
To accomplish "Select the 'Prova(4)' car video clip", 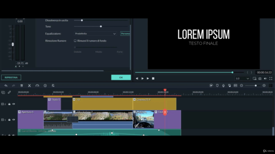I will 144,120.
